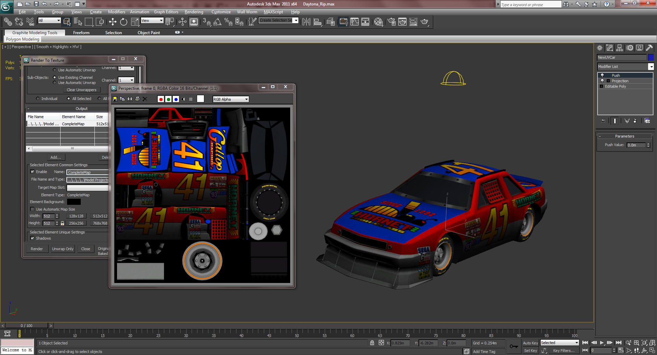Image resolution: width=657 pixels, height=355 pixels.
Task: Click the white monochrome swatch in frame window
Action: pos(201,99)
